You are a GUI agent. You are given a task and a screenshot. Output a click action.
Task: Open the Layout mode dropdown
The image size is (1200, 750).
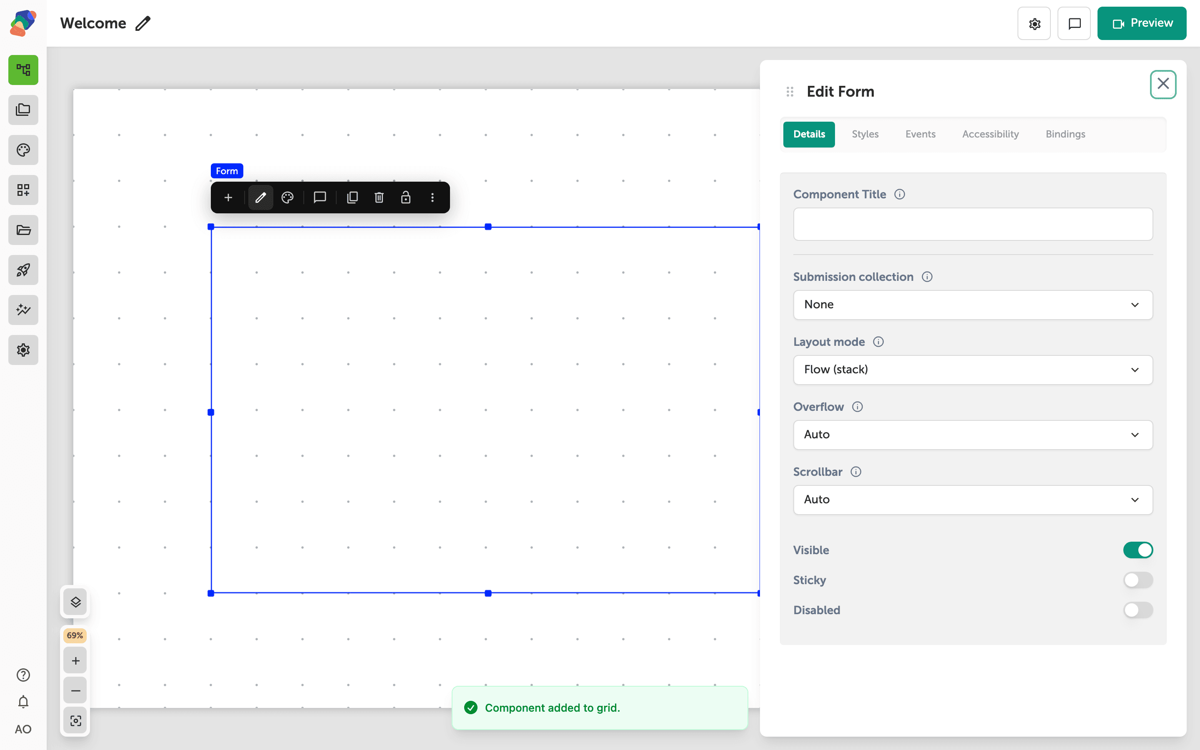pyautogui.click(x=973, y=370)
